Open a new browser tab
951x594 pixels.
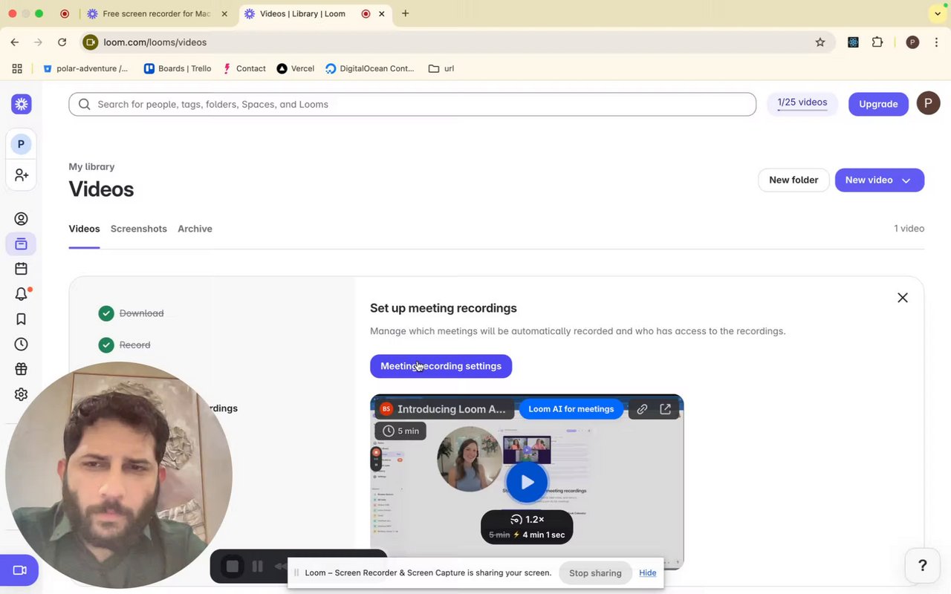click(405, 13)
